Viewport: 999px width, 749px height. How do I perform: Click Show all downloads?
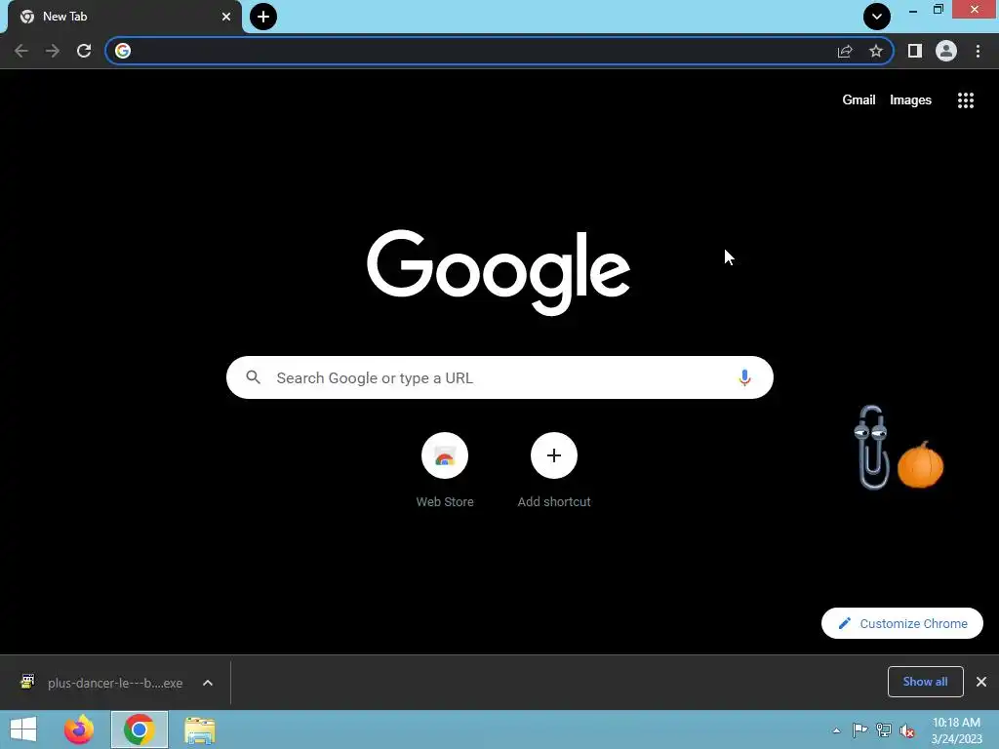click(925, 682)
